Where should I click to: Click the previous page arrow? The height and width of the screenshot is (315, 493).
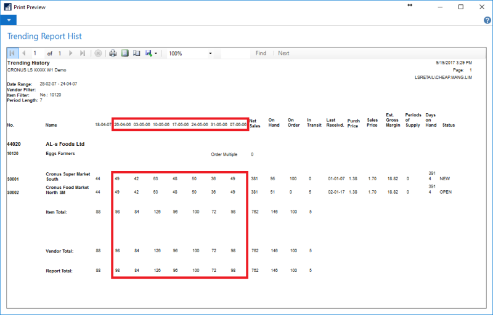click(x=22, y=54)
